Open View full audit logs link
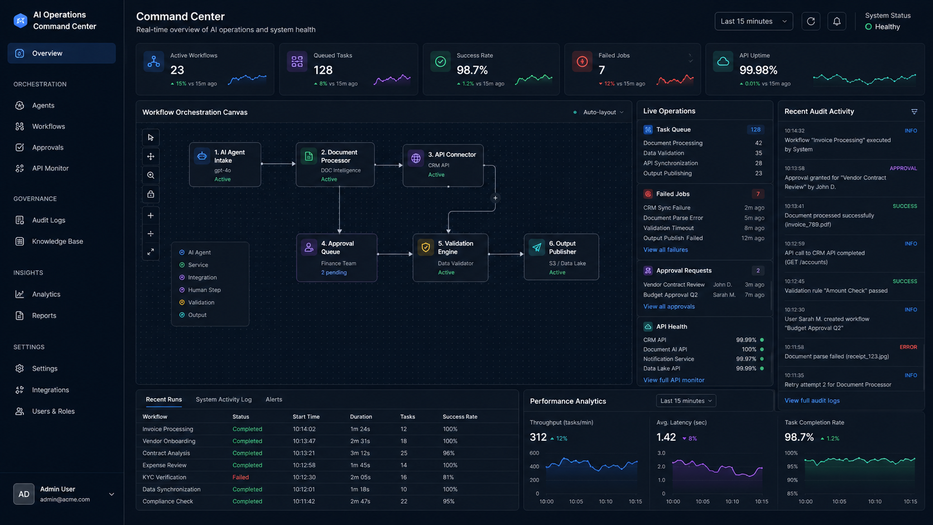The width and height of the screenshot is (933, 525). [812, 401]
